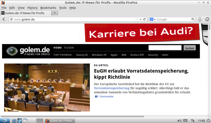Open the HOME navigation link

[x=58, y=48]
